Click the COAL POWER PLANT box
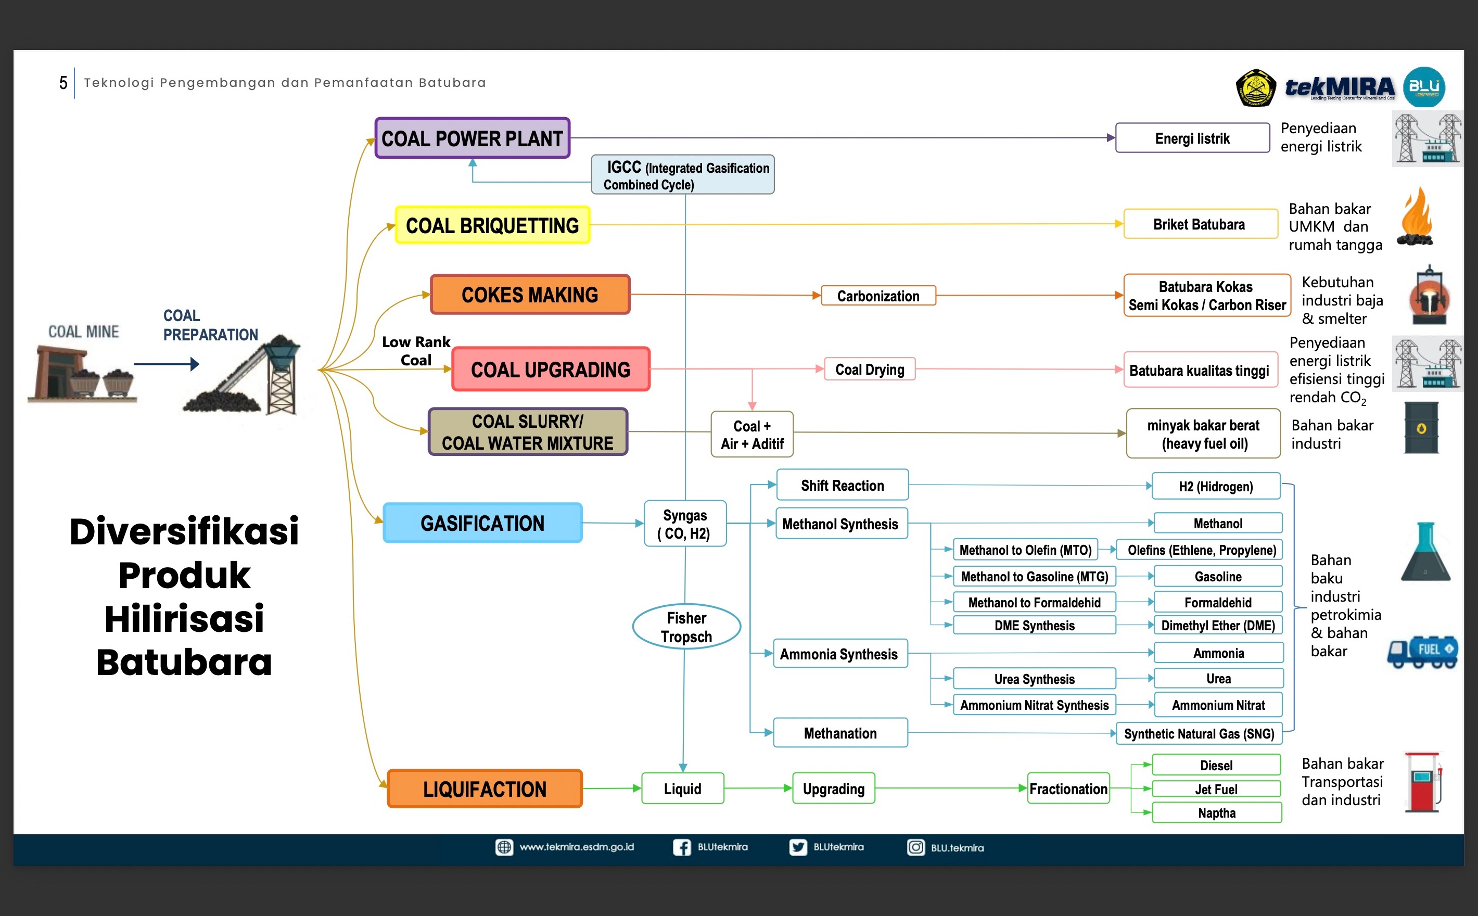Screen dimensions: 1478x916 pos(473,138)
